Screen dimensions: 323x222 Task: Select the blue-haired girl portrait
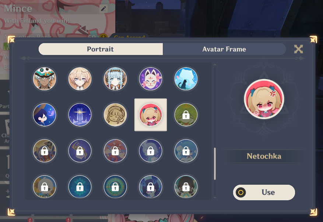click(115, 79)
